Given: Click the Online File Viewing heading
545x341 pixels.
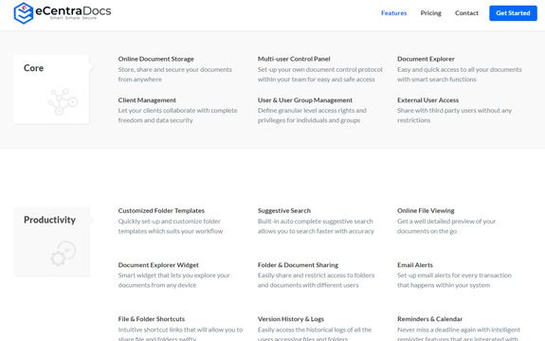Looking at the screenshot, I should (426, 211).
